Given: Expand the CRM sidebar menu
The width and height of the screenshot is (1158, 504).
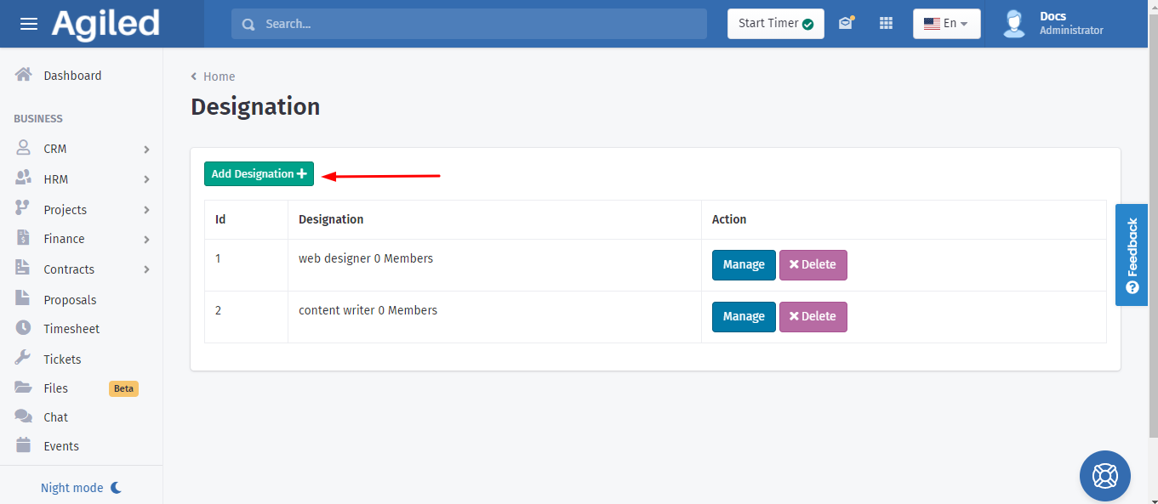Looking at the screenshot, I should 82,149.
